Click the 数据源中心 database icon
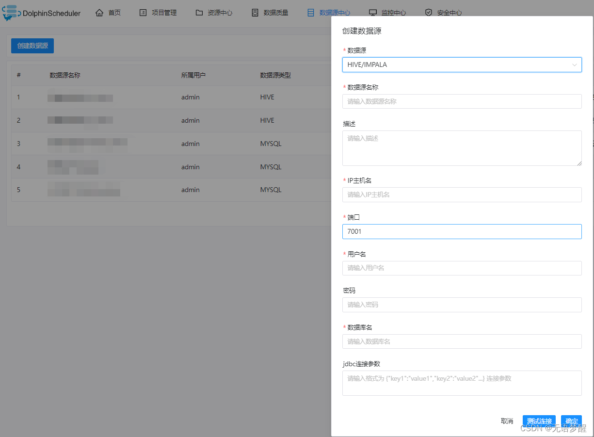Screen dimensions: 594x437 pyautogui.click(x=311, y=13)
